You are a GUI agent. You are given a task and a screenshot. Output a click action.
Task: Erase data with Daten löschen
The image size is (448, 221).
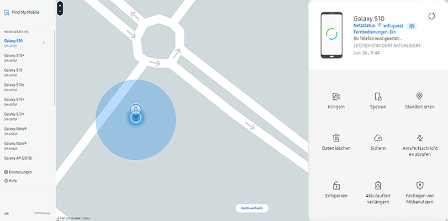[x=336, y=143]
